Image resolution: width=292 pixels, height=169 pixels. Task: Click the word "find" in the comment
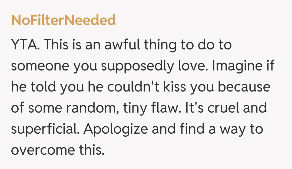(x=190, y=129)
